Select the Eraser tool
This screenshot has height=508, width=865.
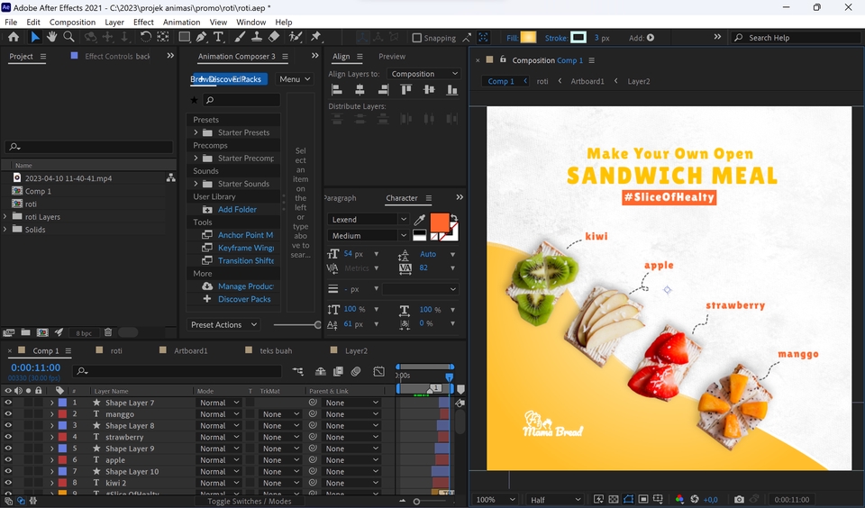(274, 37)
